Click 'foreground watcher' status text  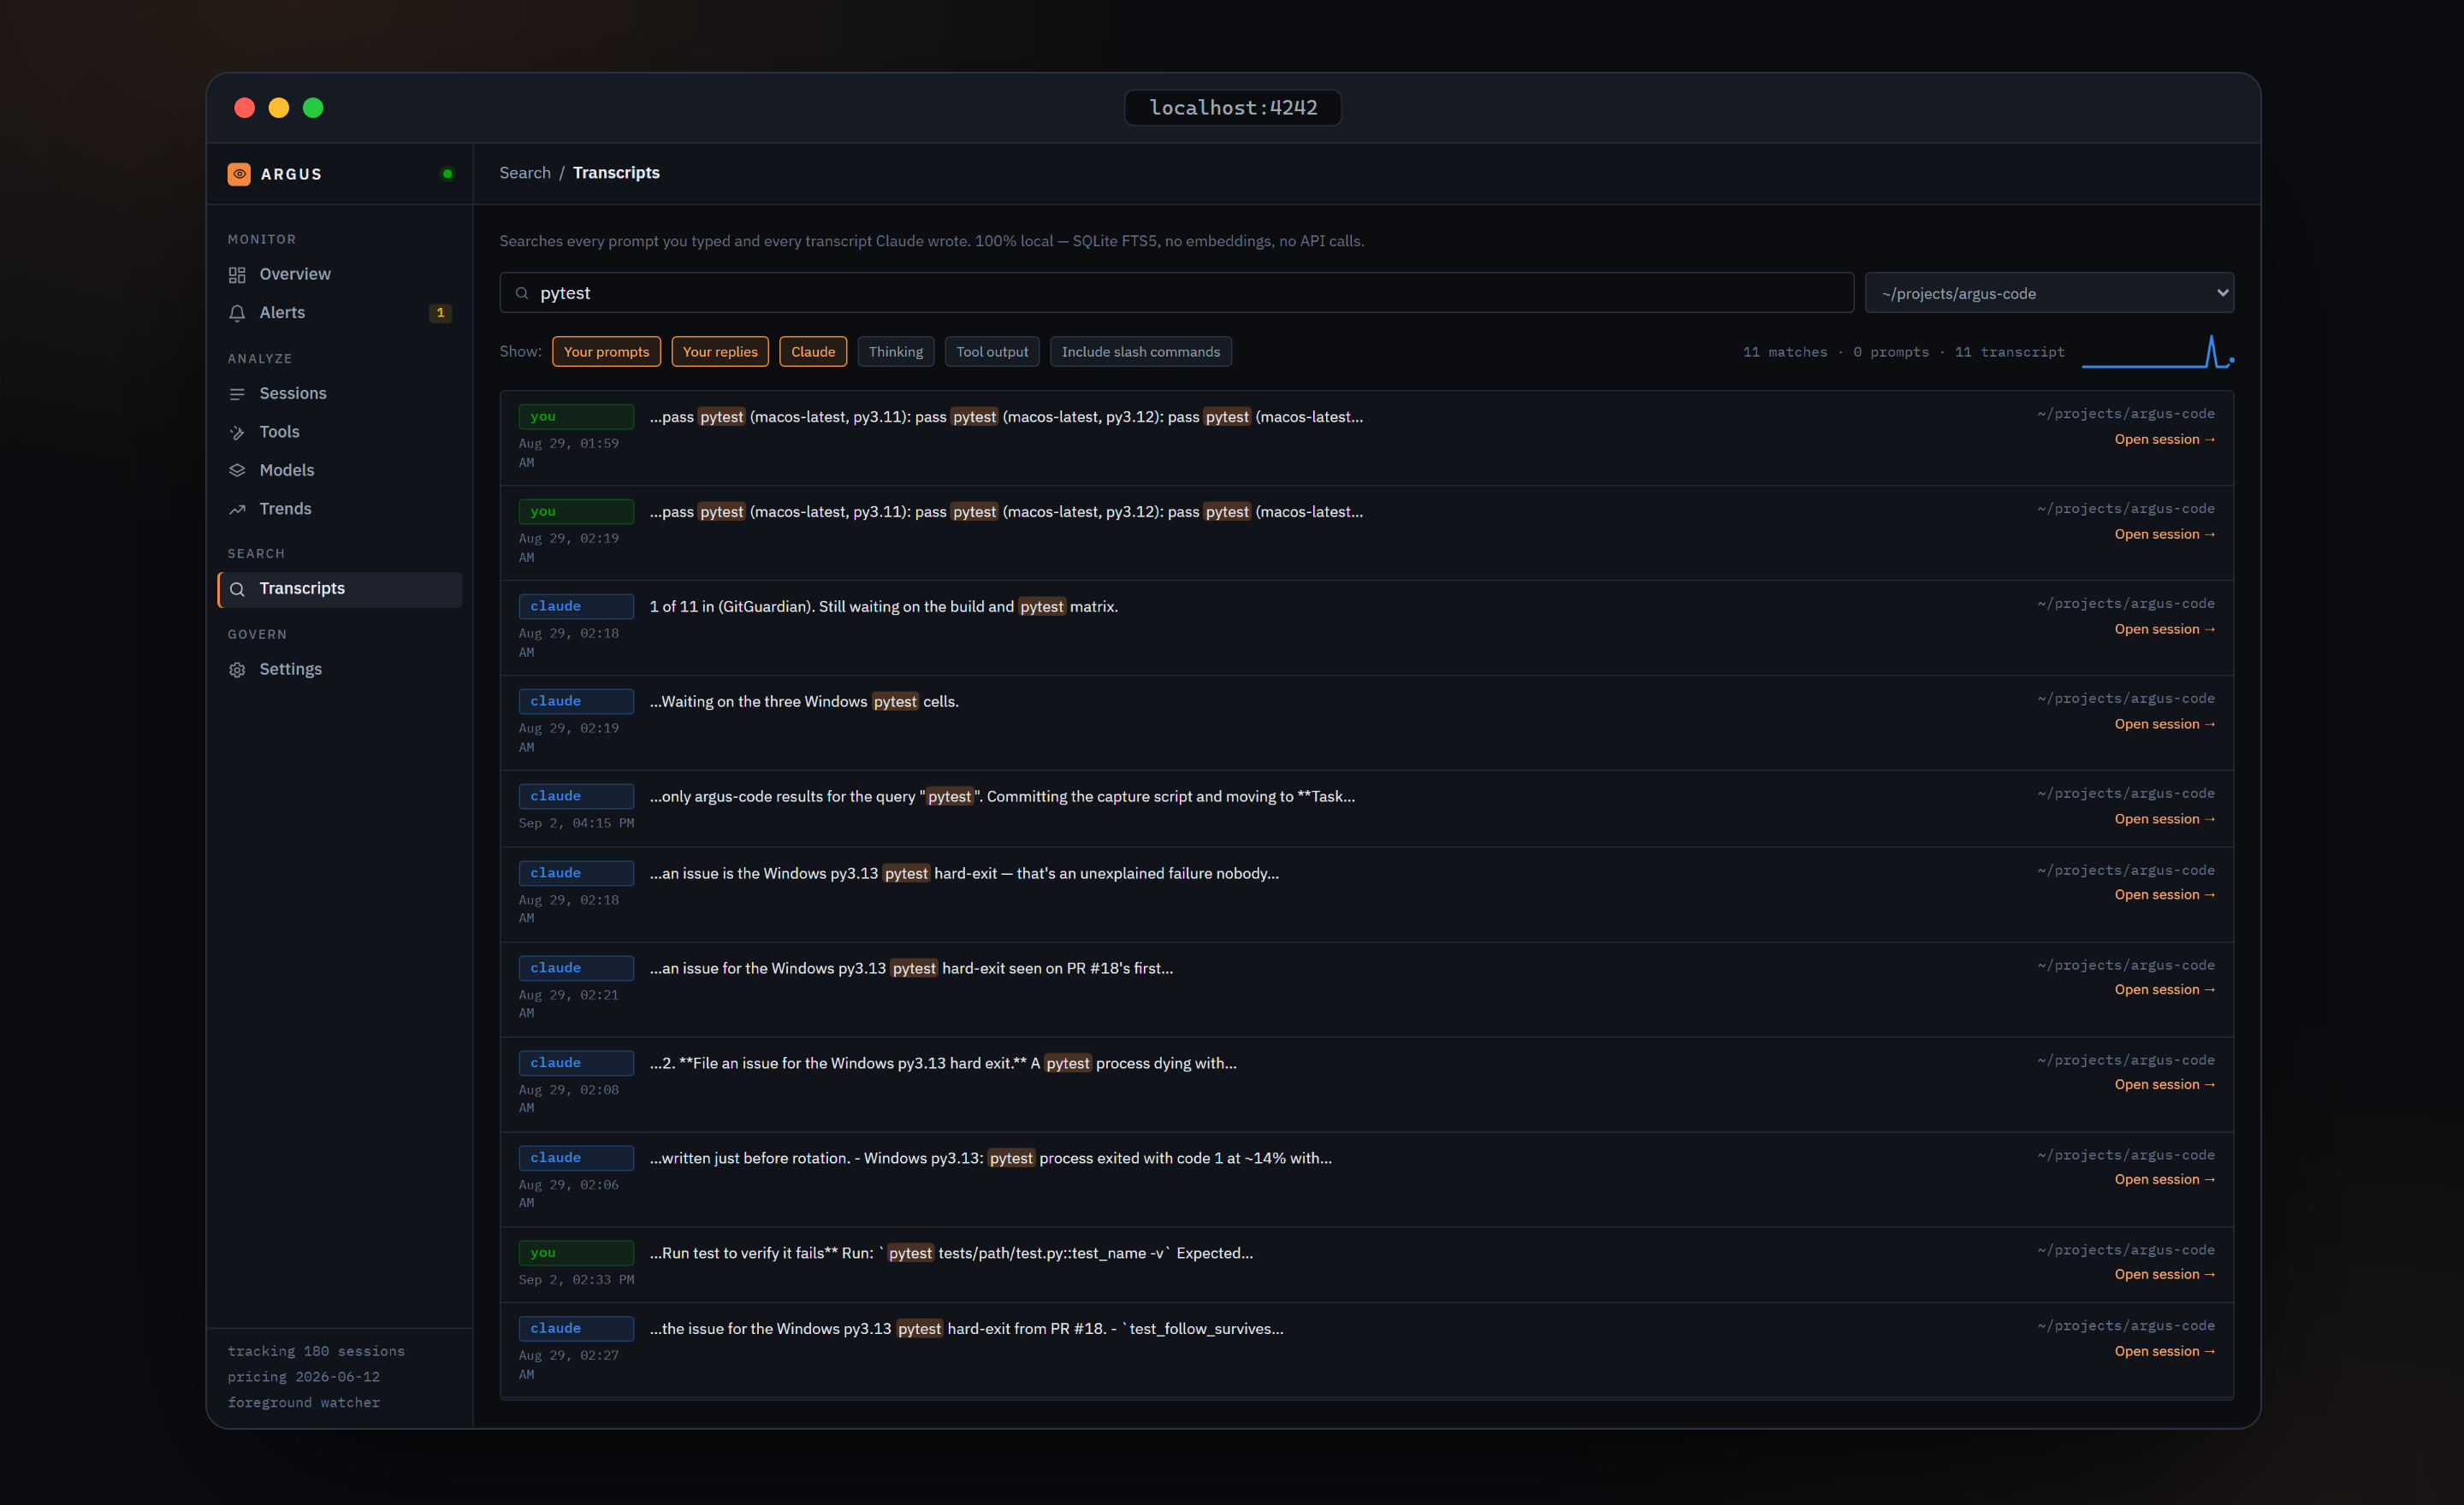click(x=303, y=1403)
